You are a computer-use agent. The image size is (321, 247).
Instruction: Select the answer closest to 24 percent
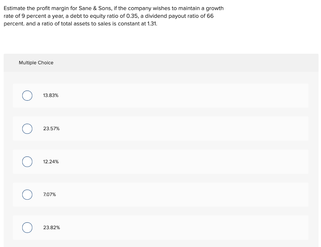(51, 228)
